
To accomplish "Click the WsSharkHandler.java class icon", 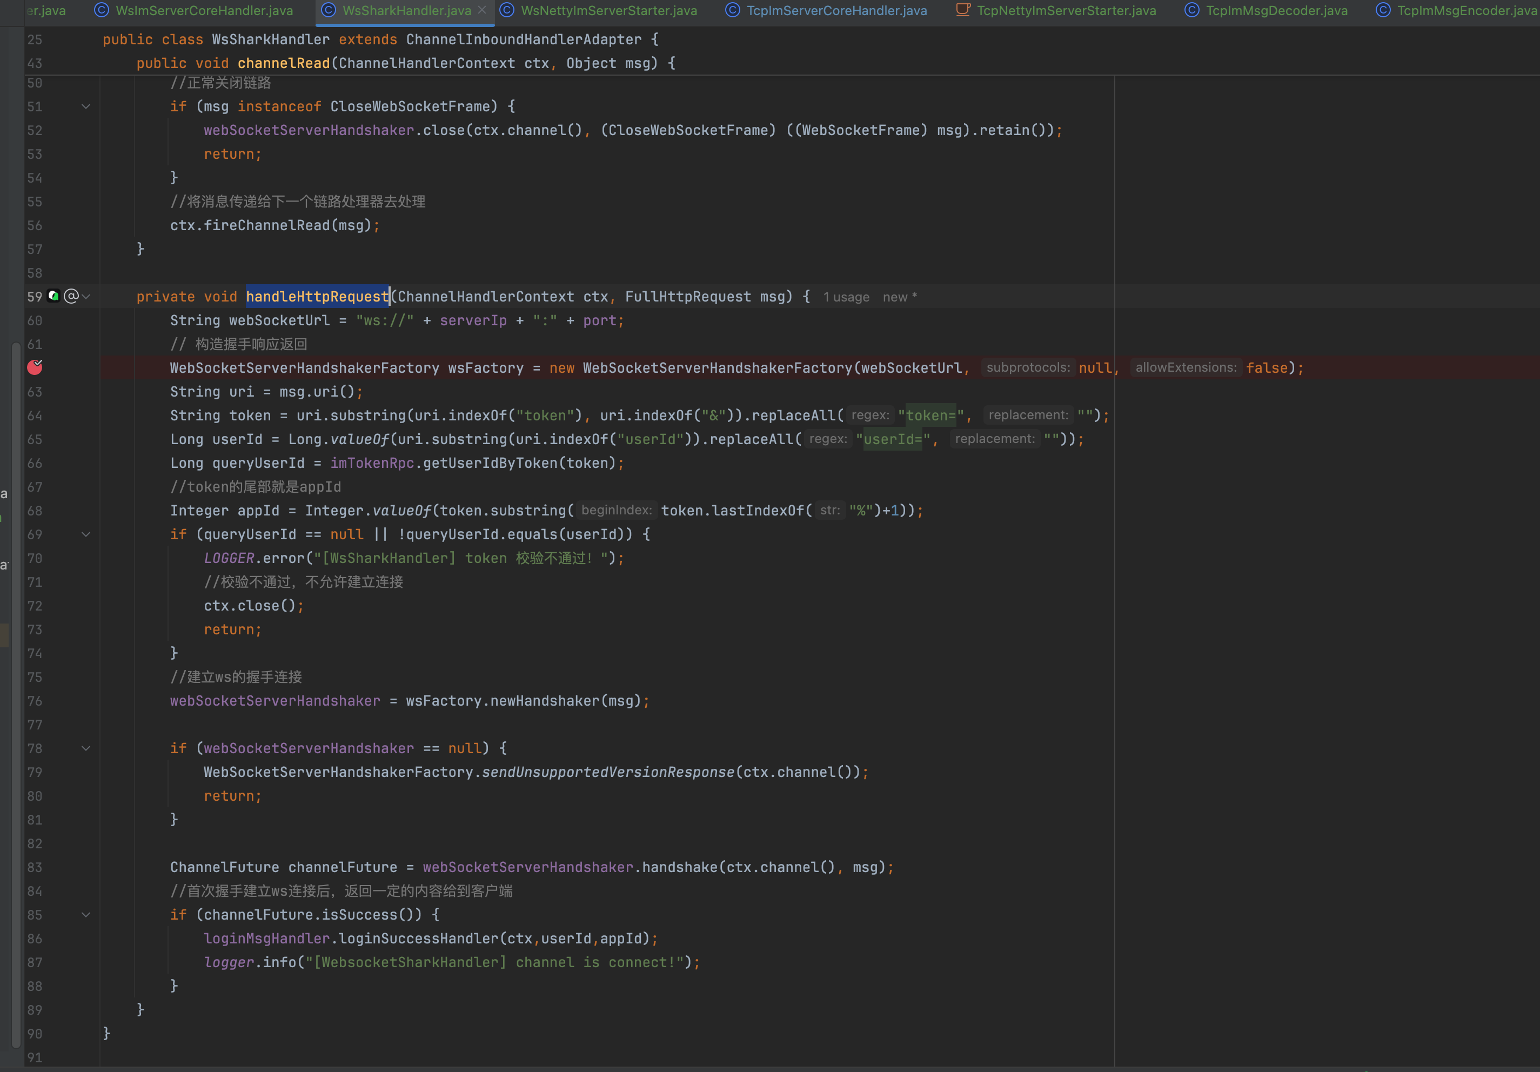I will (x=329, y=10).
